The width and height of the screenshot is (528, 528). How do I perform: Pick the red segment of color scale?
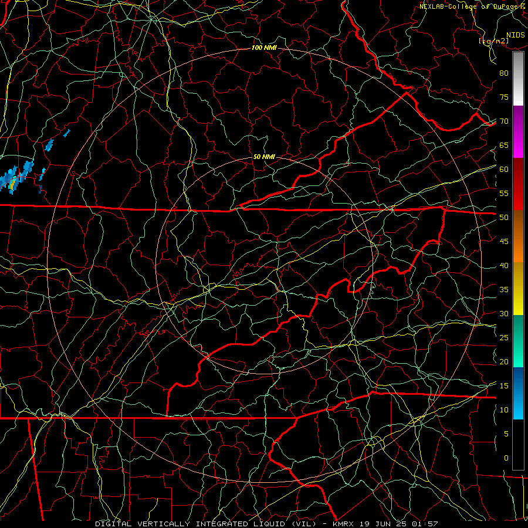(518, 184)
